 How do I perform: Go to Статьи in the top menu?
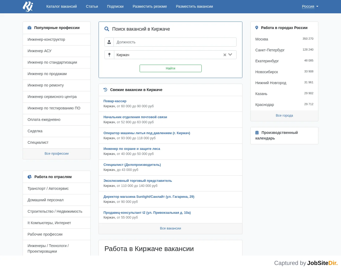coord(92,6)
